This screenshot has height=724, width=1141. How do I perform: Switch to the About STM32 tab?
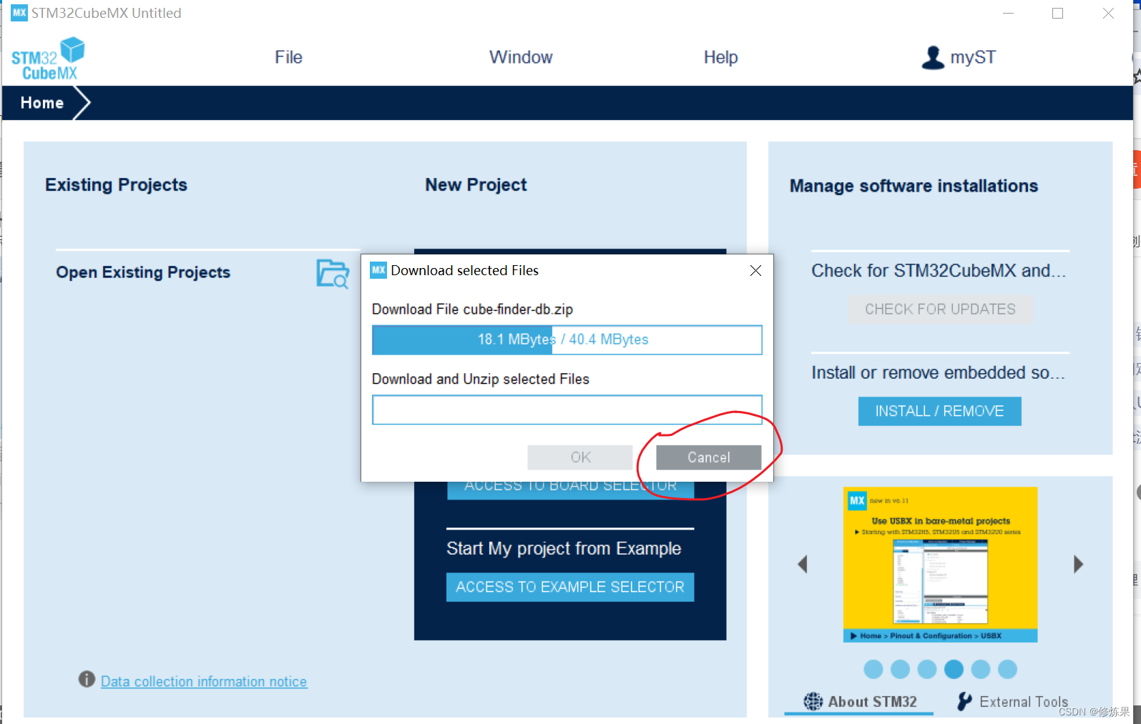(x=859, y=702)
